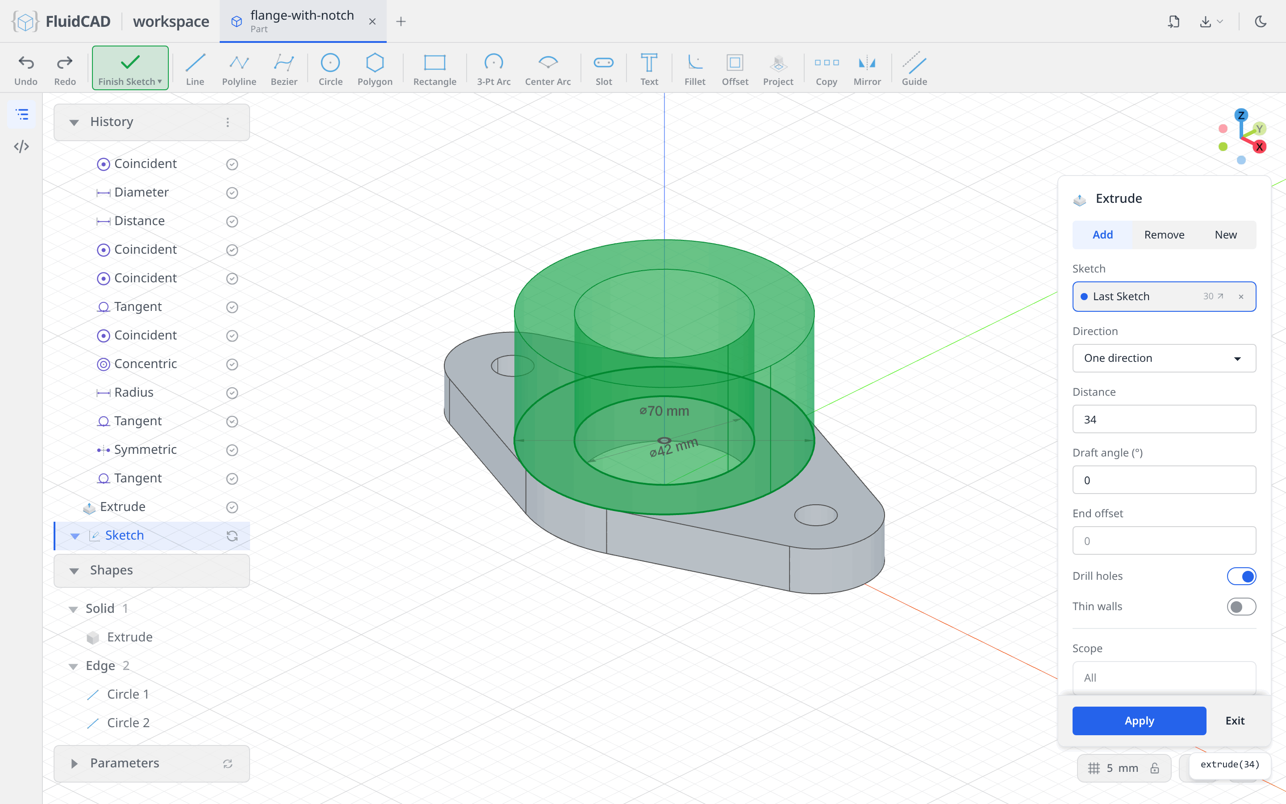Exit the Extrude panel
Screen dimensions: 1286x804
pos(1235,720)
